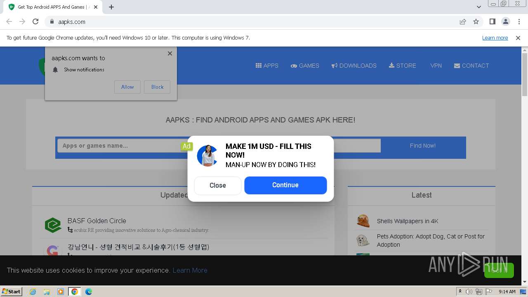Viewport: 528px width, 297px height.
Task: Close the MAKE 1M USD ad dialog
Action: (x=217, y=186)
